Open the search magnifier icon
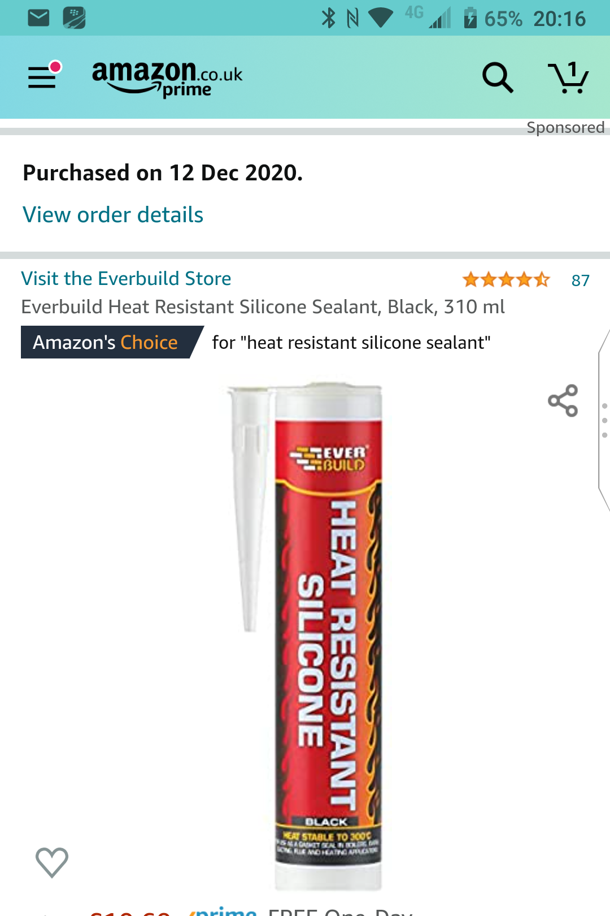Viewport: 610px width, 916px height. click(498, 77)
